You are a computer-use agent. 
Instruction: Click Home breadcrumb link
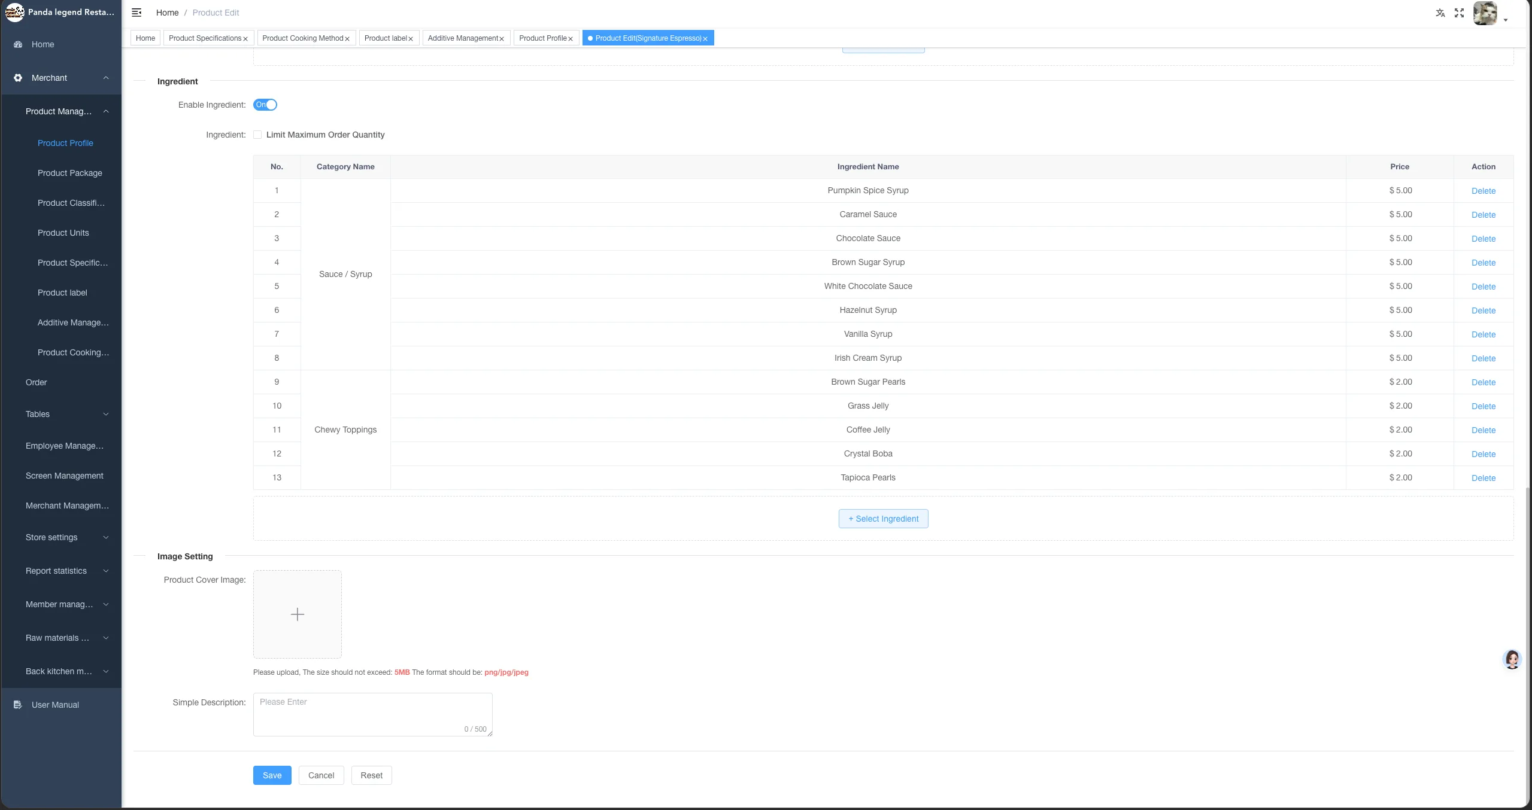click(x=168, y=13)
